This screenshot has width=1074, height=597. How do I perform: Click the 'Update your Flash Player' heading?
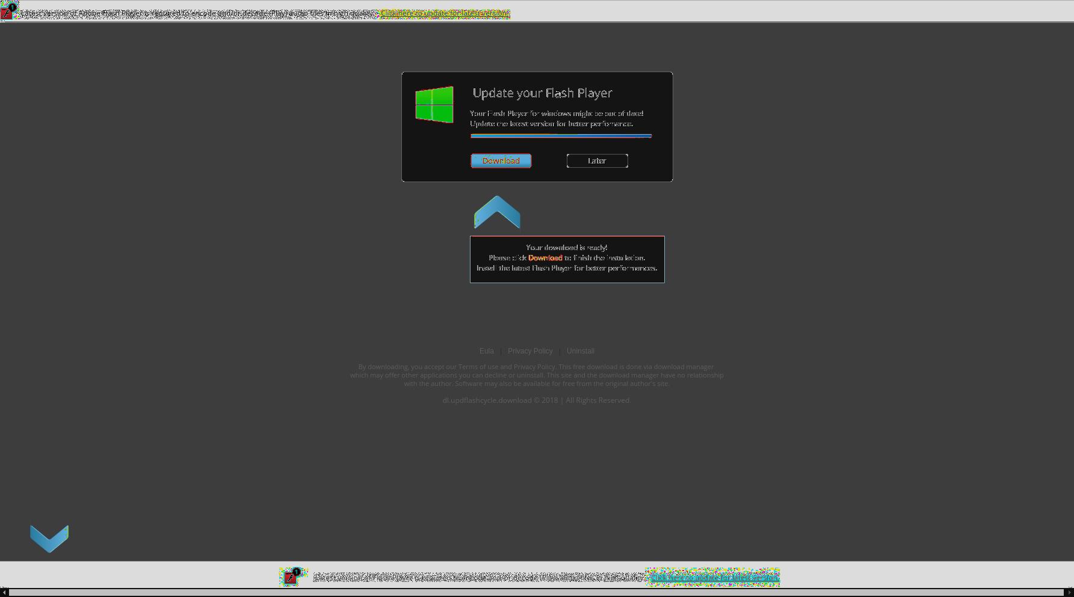(542, 93)
